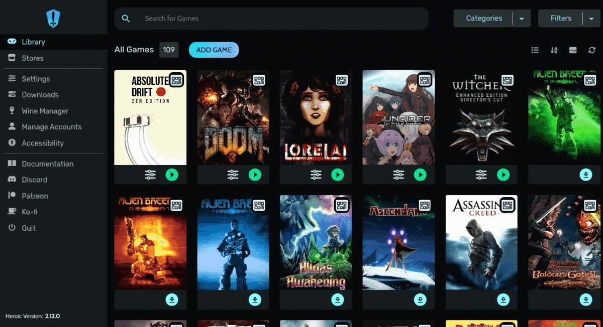Play DOOM using its green play button

tap(255, 175)
